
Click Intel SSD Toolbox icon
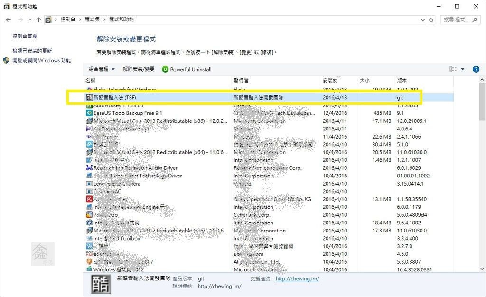point(89,238)
